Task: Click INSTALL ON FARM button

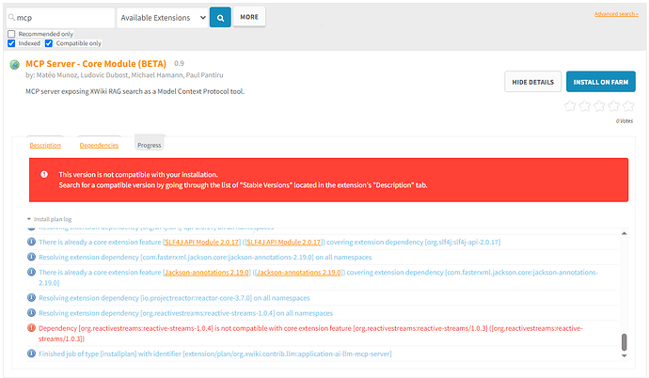Action: point(601,82)
